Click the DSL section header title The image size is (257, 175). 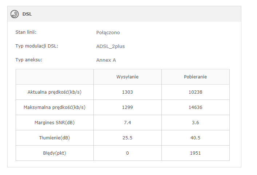point(27,14)
